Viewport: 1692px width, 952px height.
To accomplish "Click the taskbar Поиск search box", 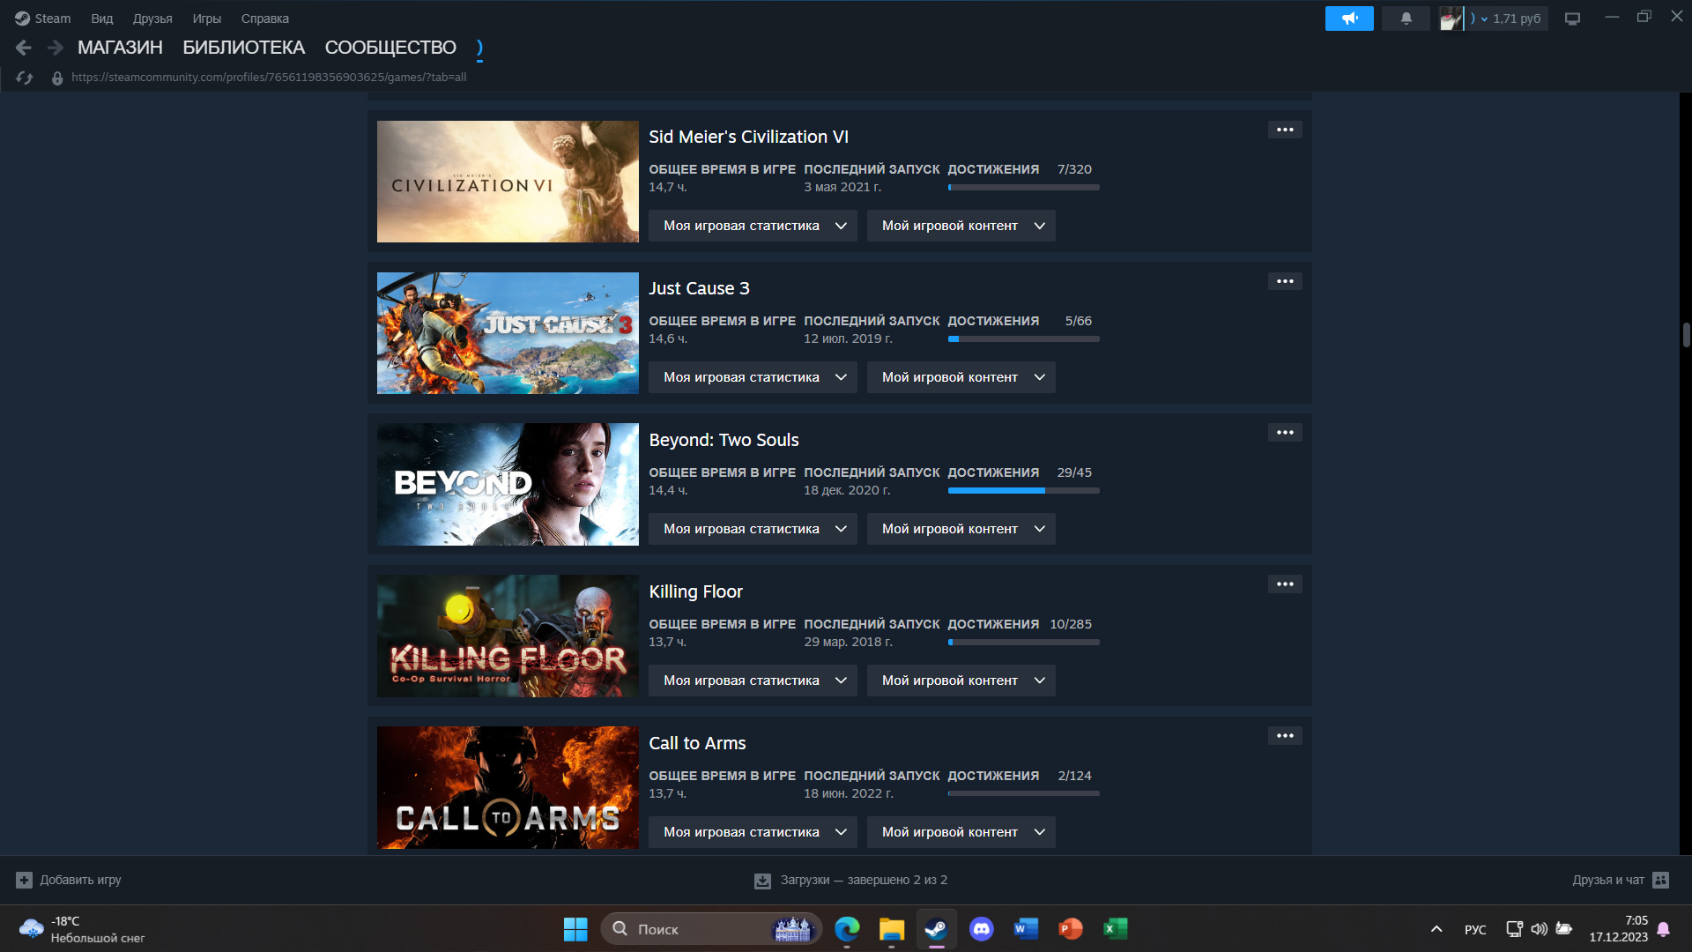I will coord(710,929).
